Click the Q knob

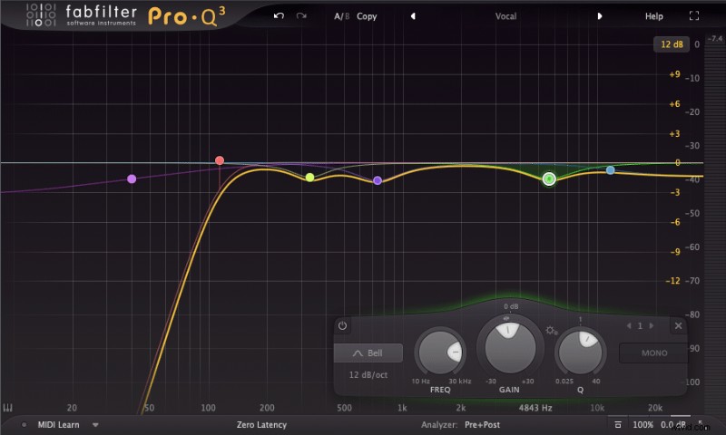pyautogui.click(x=580, y=353)
